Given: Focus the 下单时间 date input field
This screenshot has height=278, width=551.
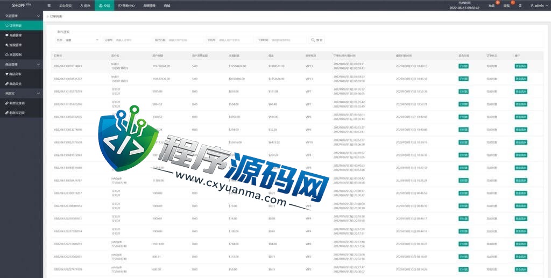Looking at the screenshot, I should click(288, 40).
